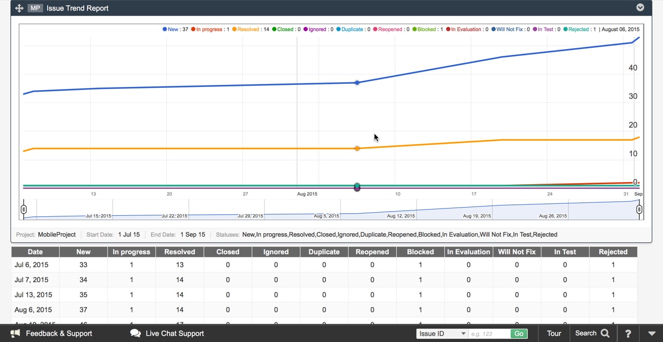Sort by Closed column header
Viewport: 663px width, 342px height.
(x=228, y=252)
